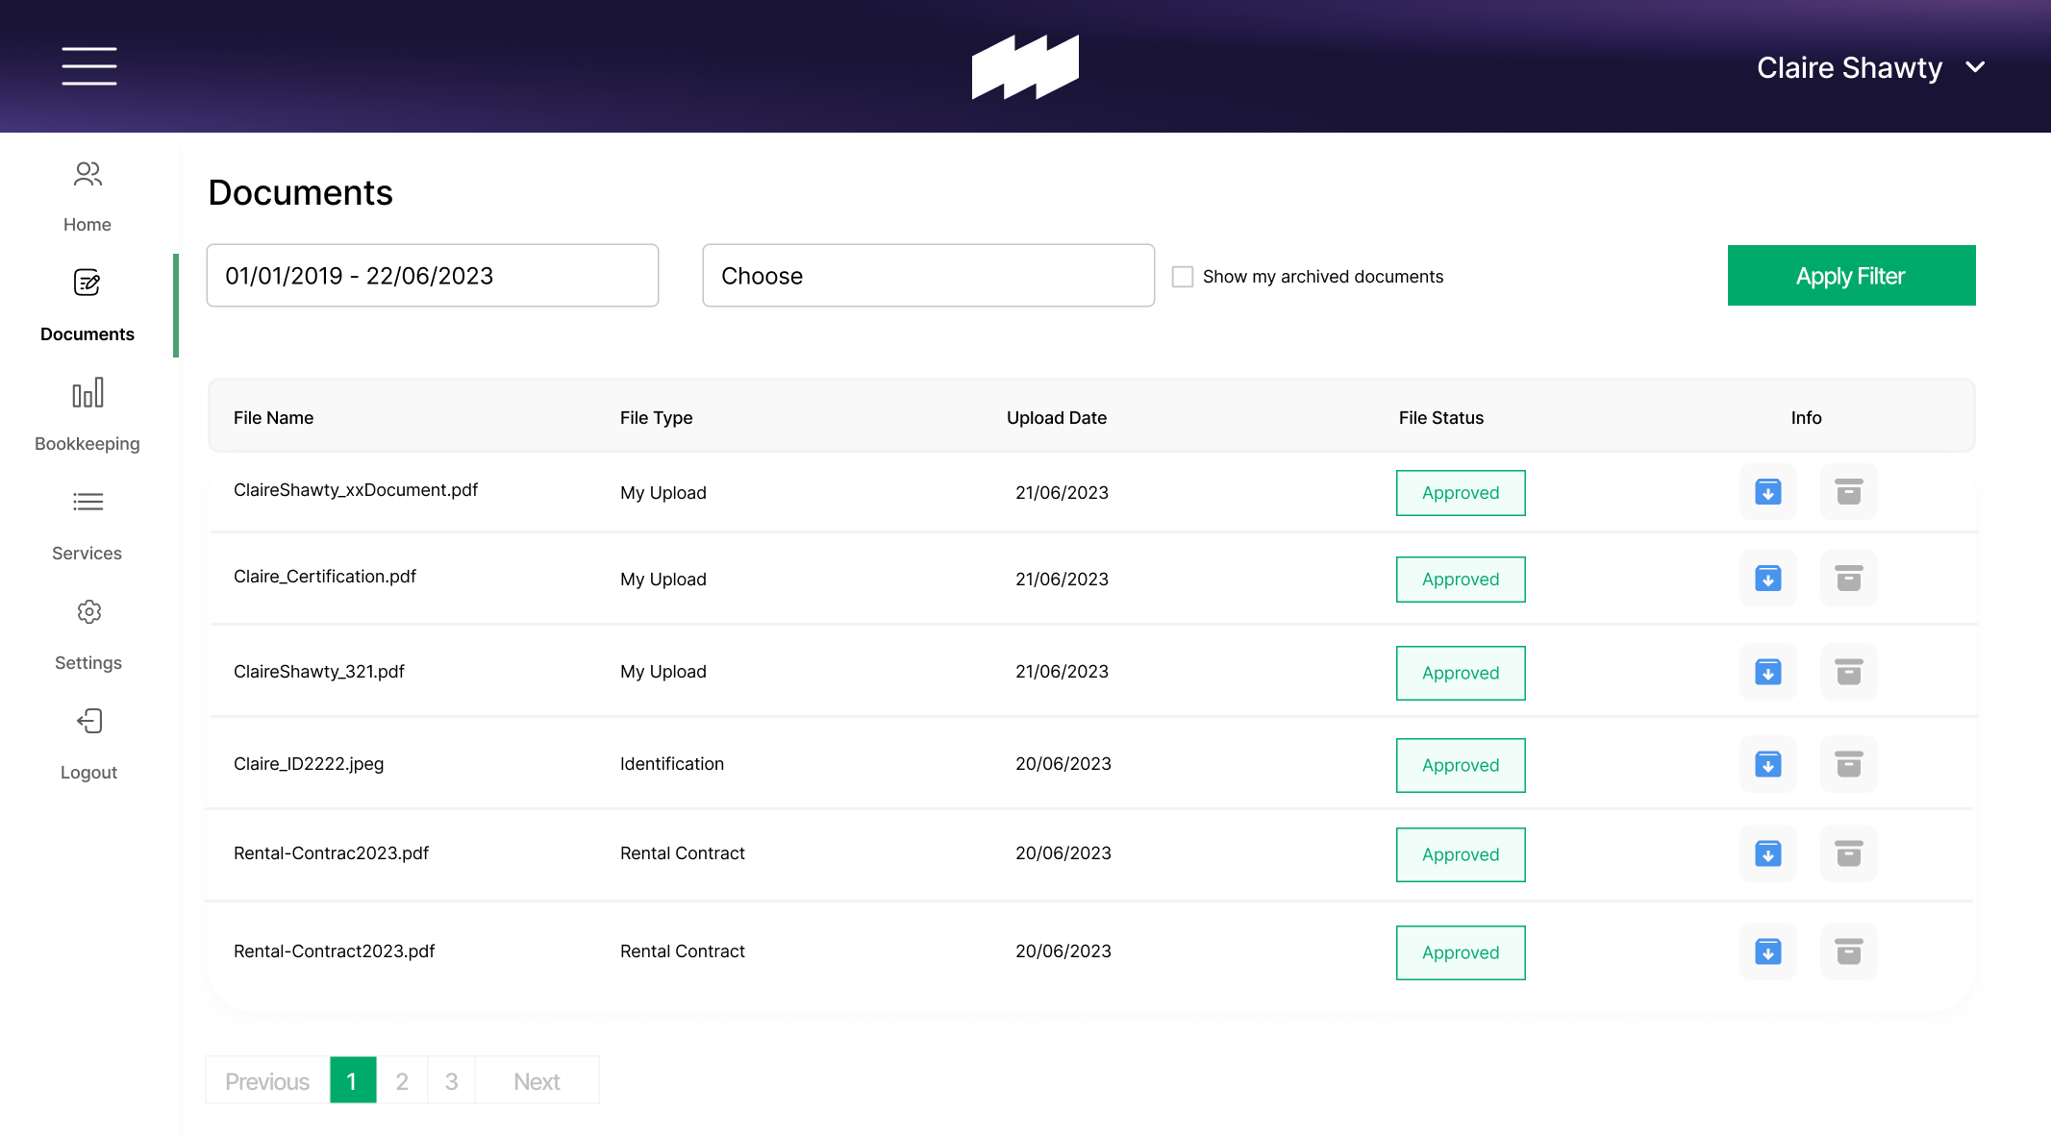Viewport: 2051px width, 1136px height.
Task: Click the File Type column header
Action: point(656,418)
